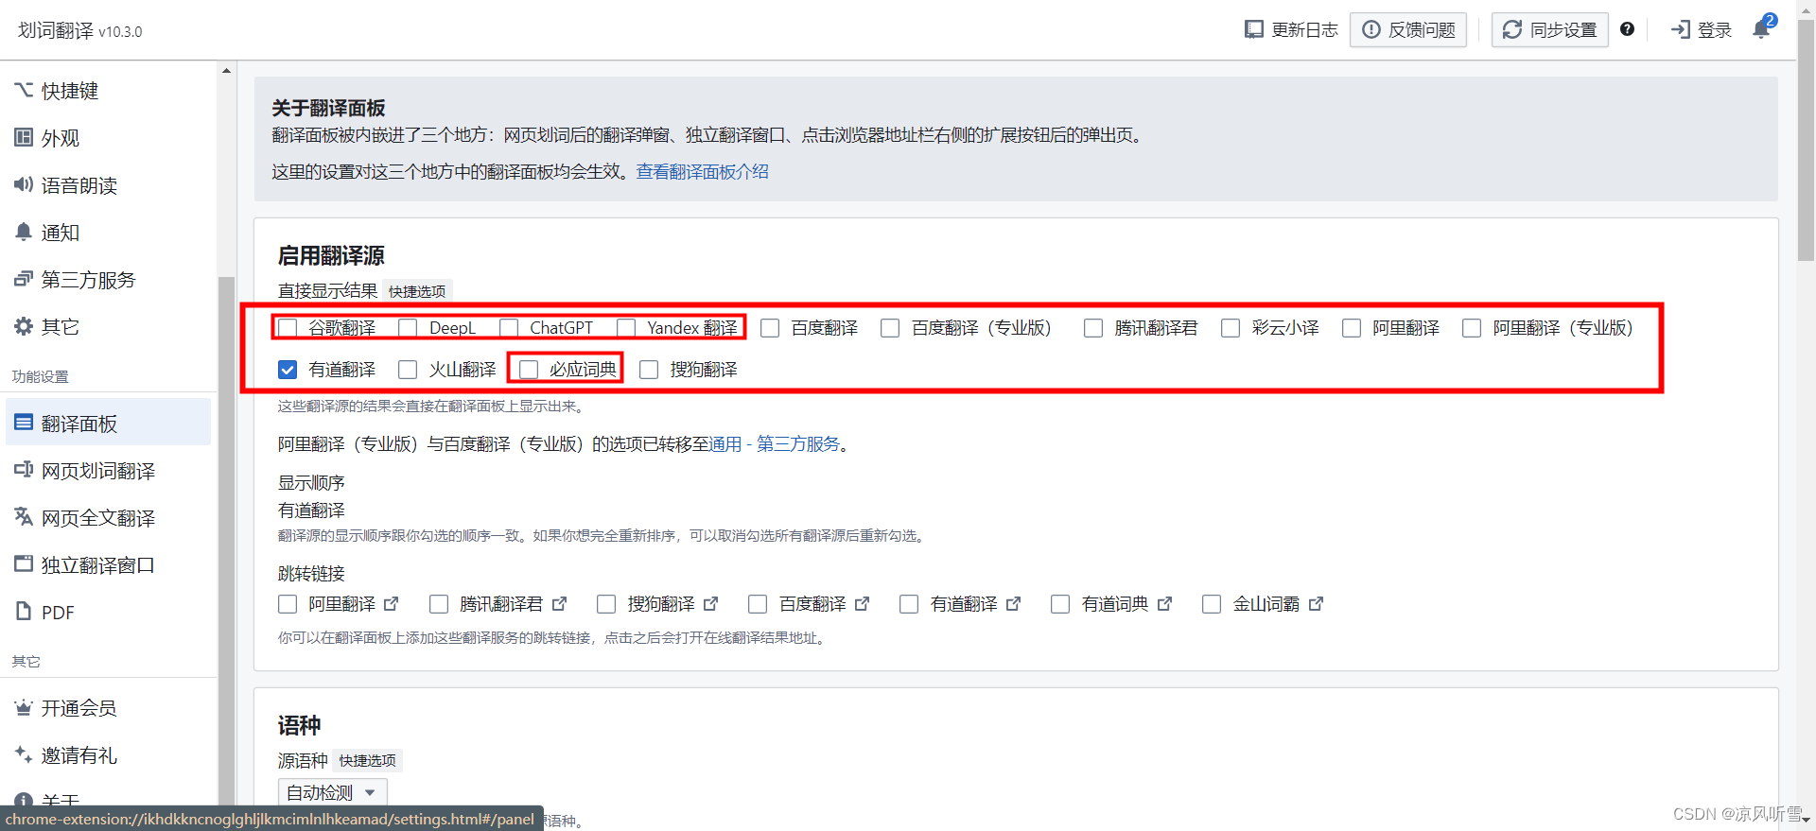
Task: Uncheck the 有道翻译 checkbox
Action: tap(288, 370)
